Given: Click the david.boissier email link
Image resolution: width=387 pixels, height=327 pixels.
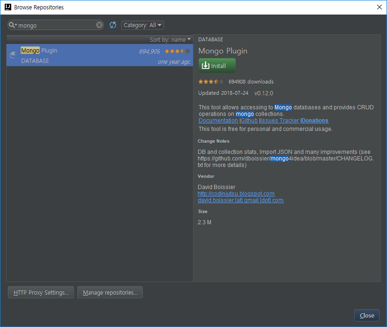Looking at the screenshot, I should click(x=241, y=200).
